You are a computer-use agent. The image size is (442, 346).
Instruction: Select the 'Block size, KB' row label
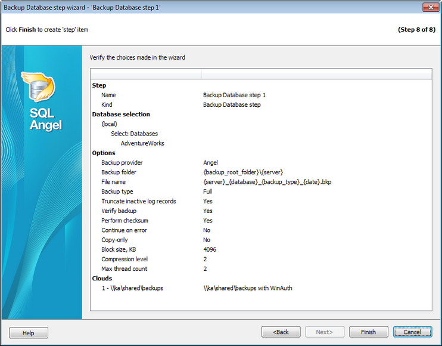pyautogui.click(x=119, y=249)
